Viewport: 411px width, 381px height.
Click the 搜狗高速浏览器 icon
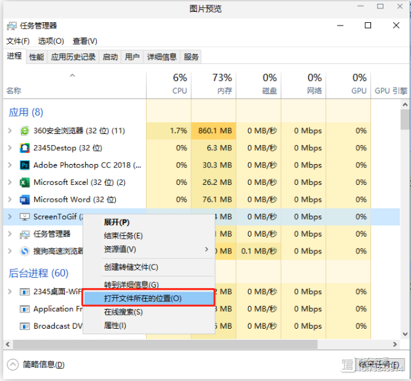pos(25,251)
